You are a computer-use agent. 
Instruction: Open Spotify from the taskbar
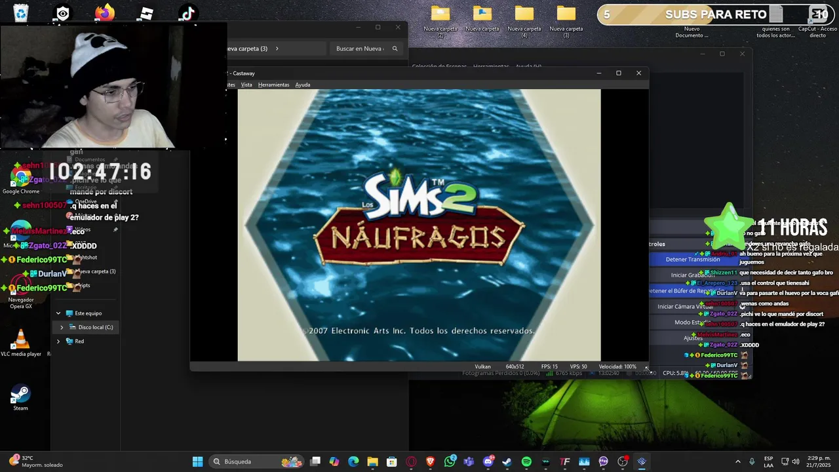pos(526,462)
